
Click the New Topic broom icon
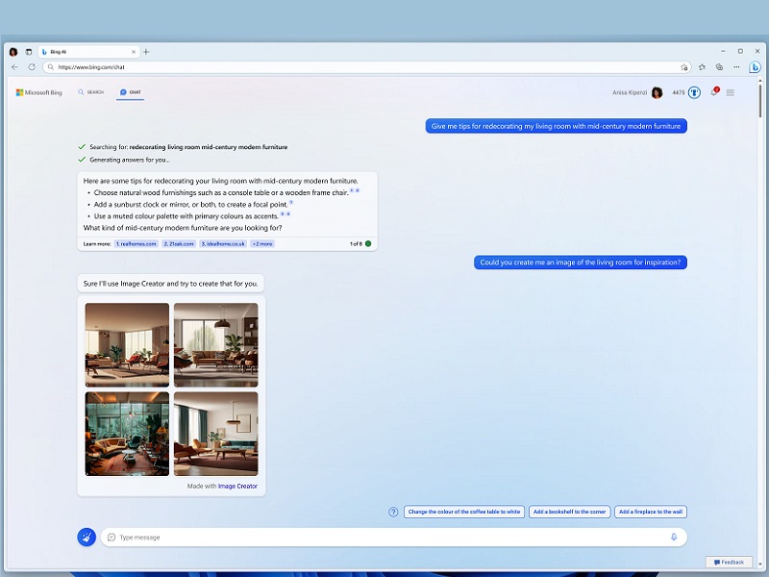click(x=86, y=537)
